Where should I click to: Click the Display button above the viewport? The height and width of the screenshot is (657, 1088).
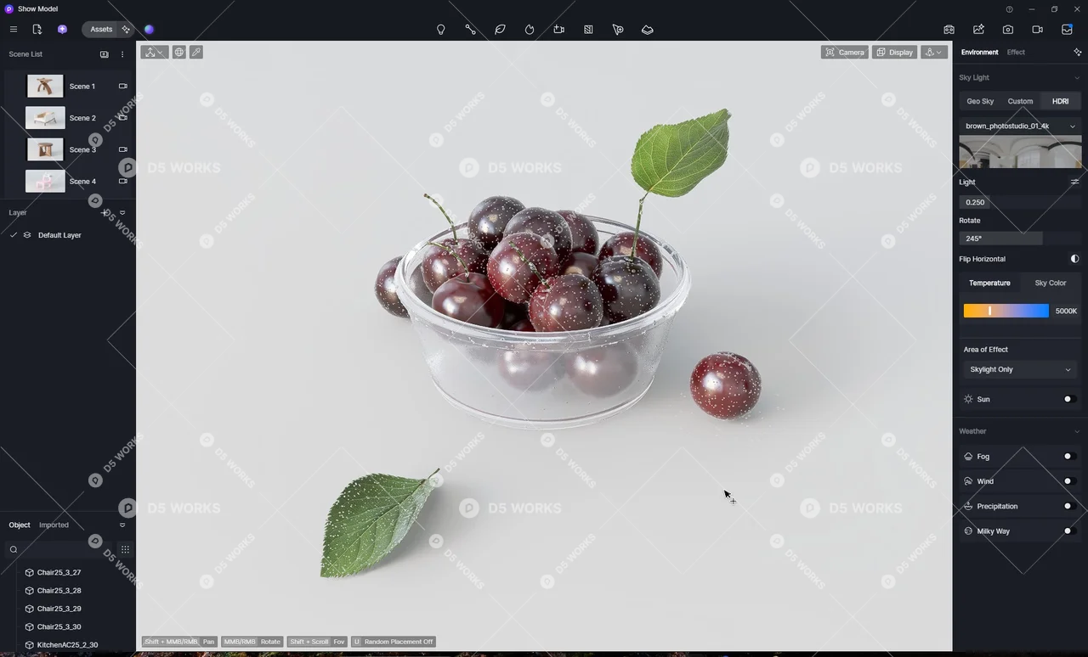(894, 52)
